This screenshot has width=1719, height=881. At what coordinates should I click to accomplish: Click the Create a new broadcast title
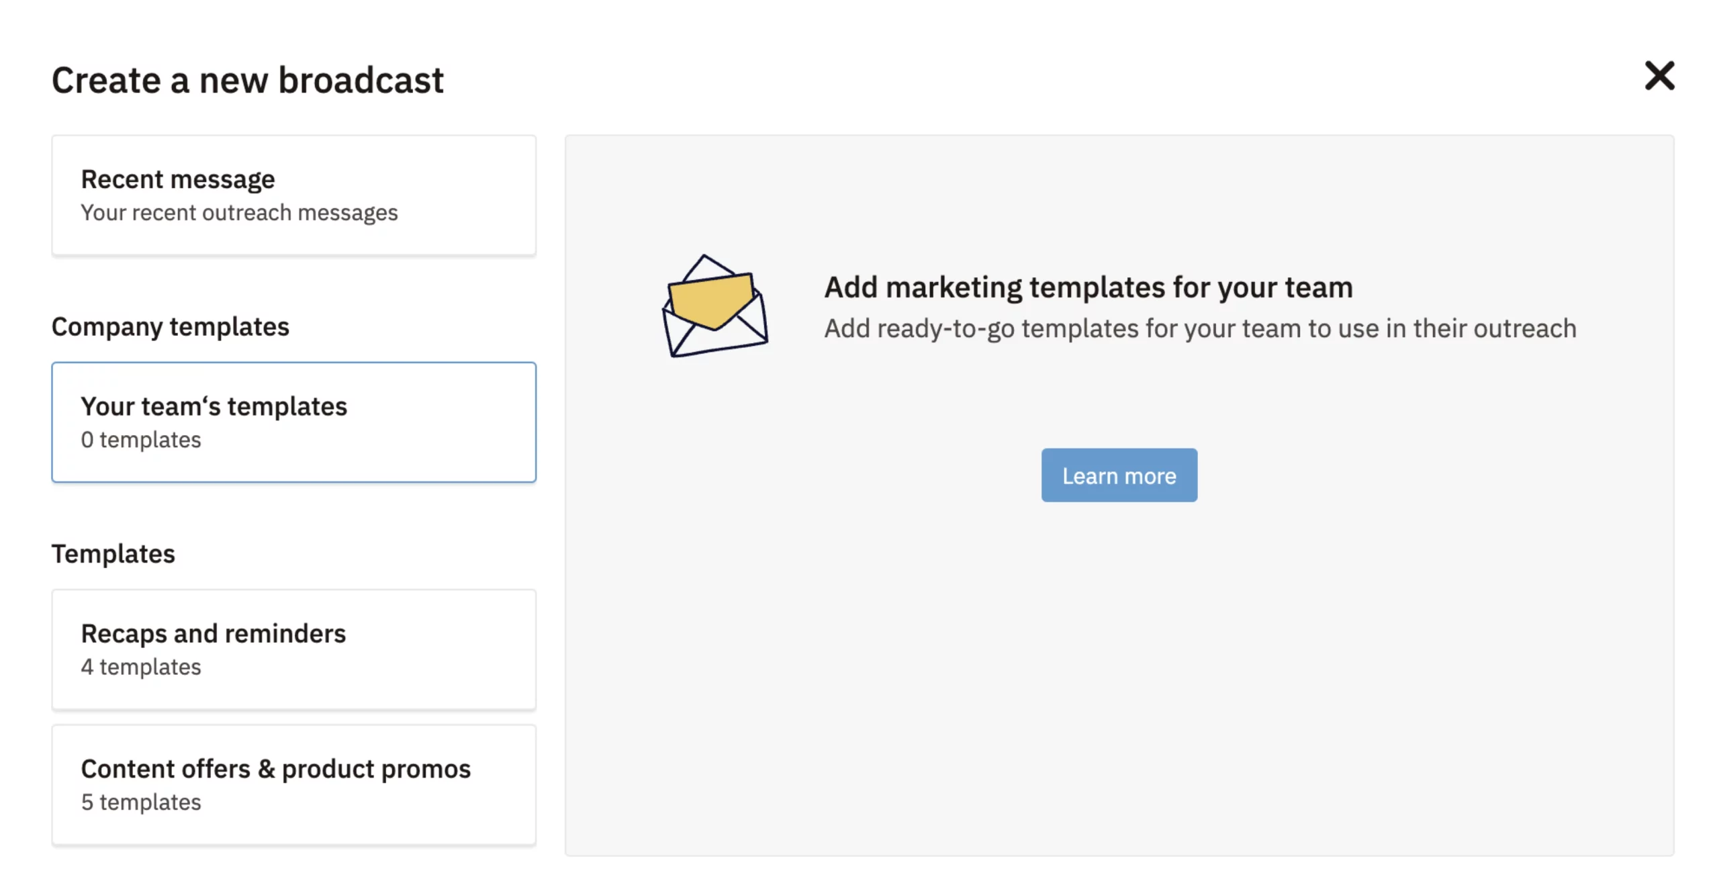point(247,81)
